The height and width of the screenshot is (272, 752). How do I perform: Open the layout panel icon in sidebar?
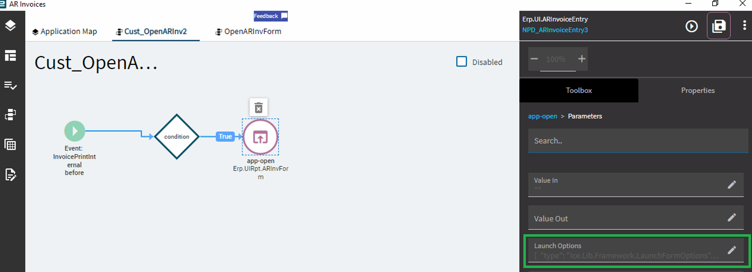click(10, 56)
